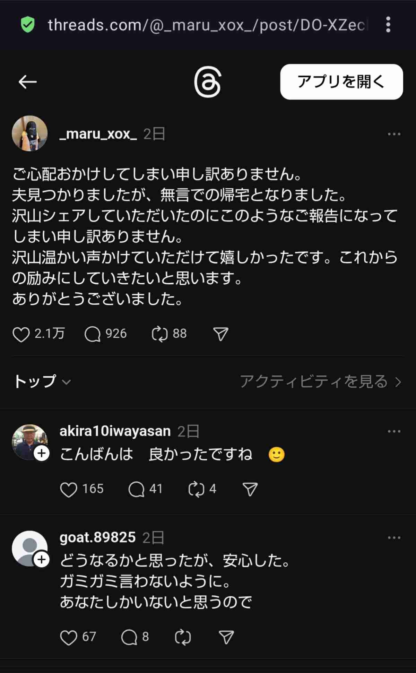Open more options for main post
This screenshot has width=416, height=673.
[x=394, y=134]
